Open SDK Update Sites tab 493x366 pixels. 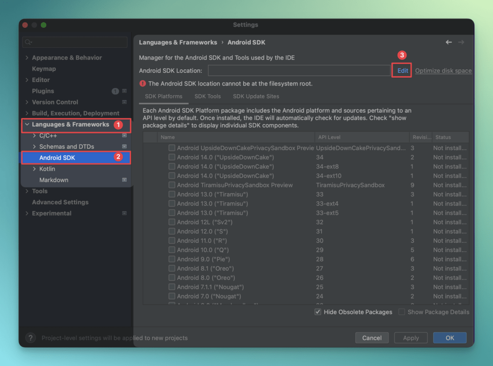(256, 96)
